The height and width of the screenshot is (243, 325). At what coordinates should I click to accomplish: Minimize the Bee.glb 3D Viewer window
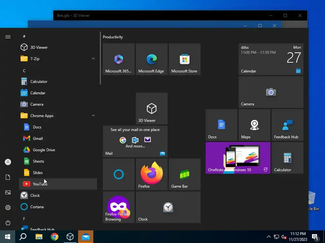pyautogui.click(x=271, y=16)
